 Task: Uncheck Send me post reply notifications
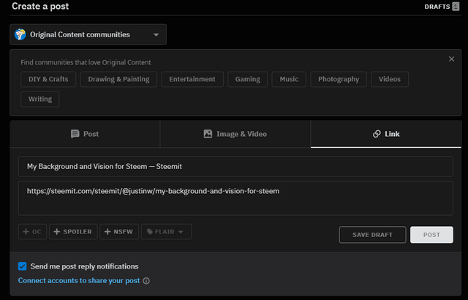[23, 266]
